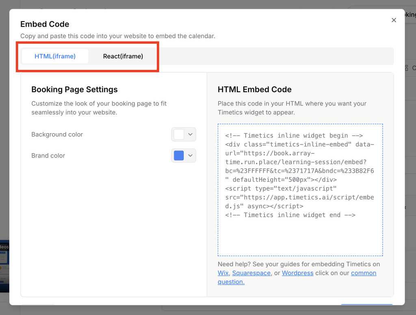
Task: Click the Timetics widget end comment line
Action: click(x=290, y=215)
